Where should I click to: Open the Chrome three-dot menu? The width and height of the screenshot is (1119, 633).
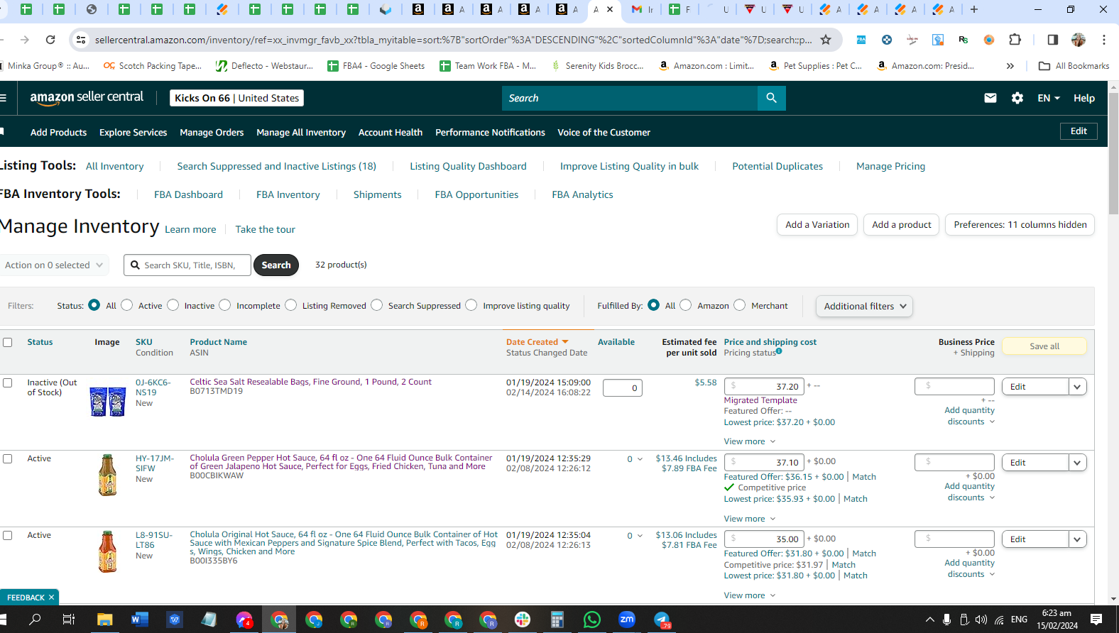click(1104, 40)
